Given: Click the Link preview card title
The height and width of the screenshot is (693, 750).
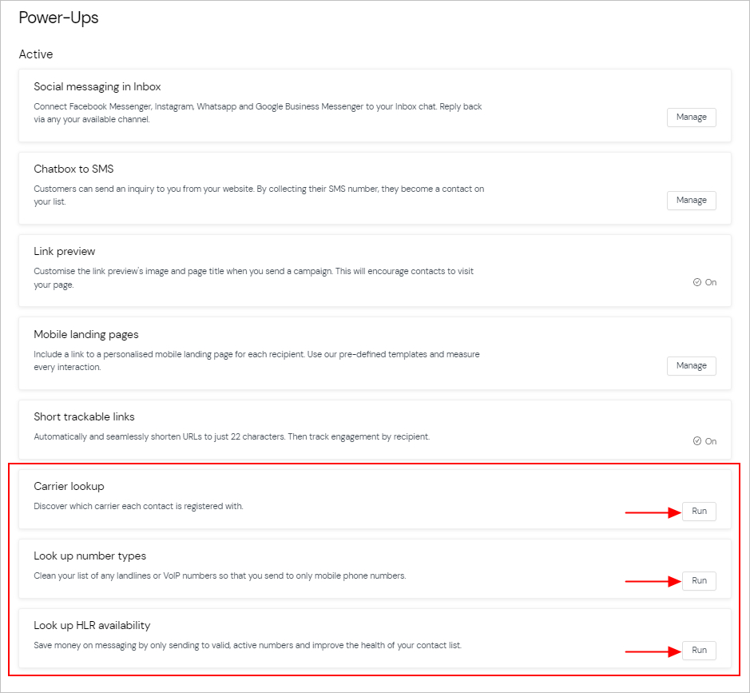Looking at the screenshot, I should pyautogui.click(x=64, y=252).
